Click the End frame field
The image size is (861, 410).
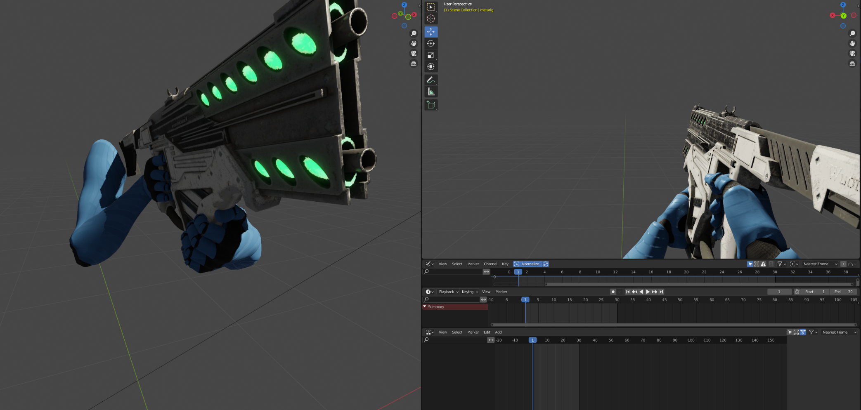click(844, 292)
